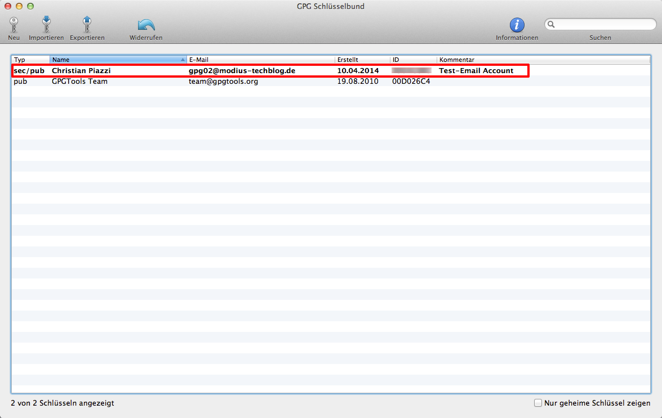Sort by the Typ column header
The height and width of the screenshot is (418, 662).
pos(30,60)
